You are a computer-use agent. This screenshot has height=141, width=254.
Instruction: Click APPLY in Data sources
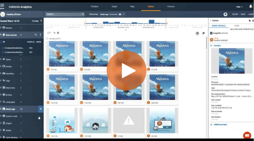tap(39, 42)
